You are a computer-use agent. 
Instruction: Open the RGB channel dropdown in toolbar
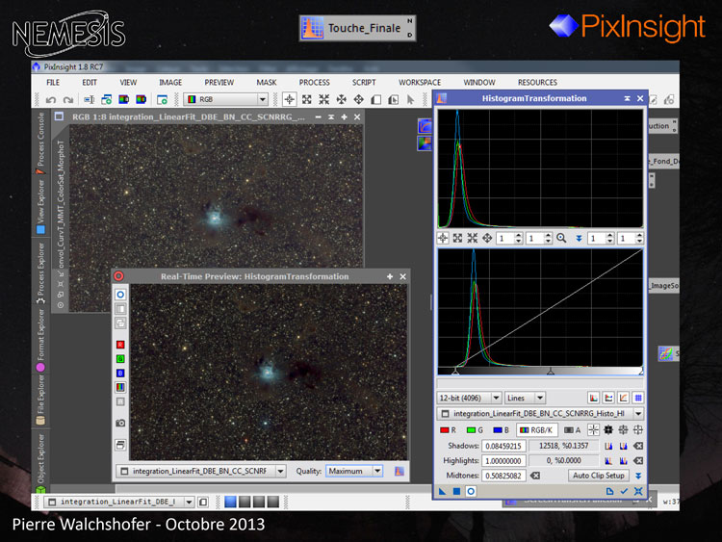point(225,99)
